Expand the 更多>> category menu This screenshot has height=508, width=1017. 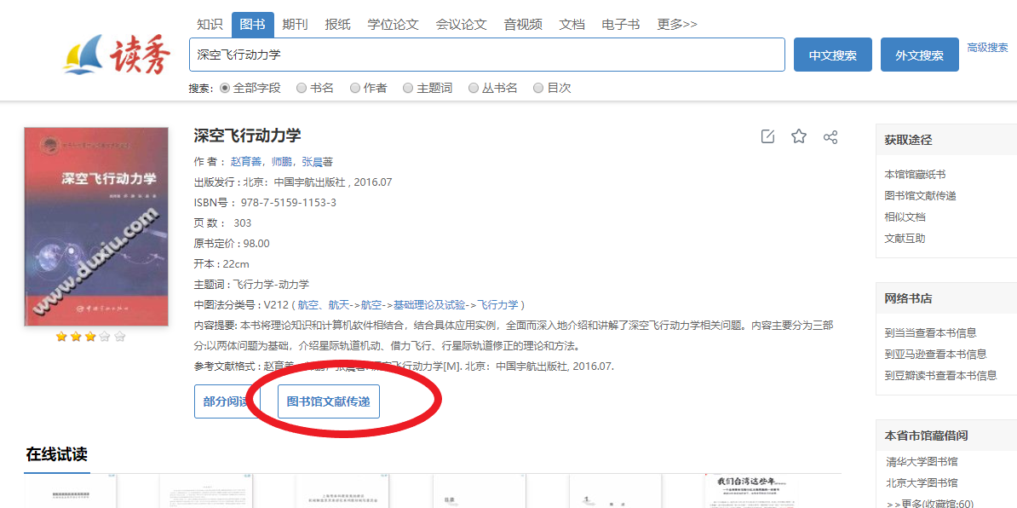click(x=676, y=25)
